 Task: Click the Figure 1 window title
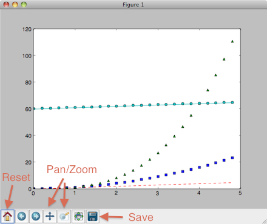[x=133, y=5]
